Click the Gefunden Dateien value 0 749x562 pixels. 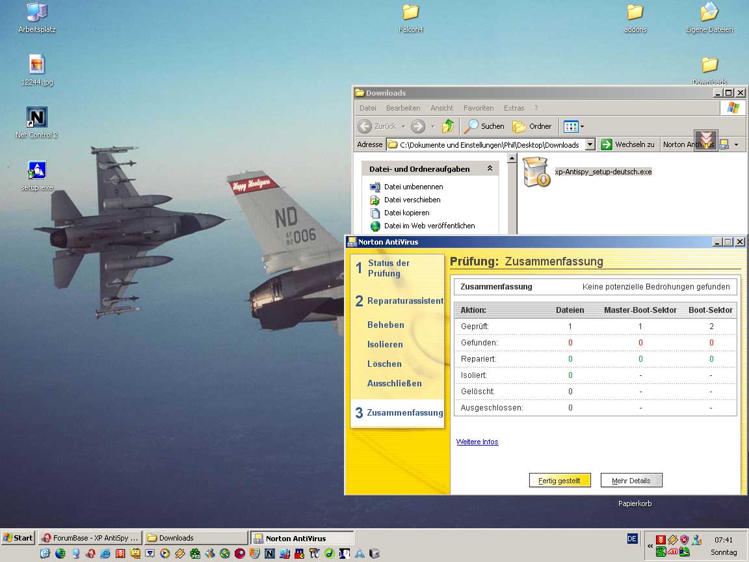point(570,343)
